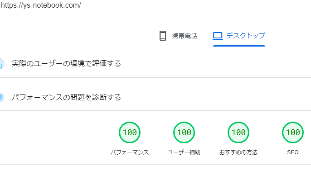Viewport: 311px width, 170px height.
Task: Click the URL field with ys-notebook.com
Action: (x=155, y=5)
